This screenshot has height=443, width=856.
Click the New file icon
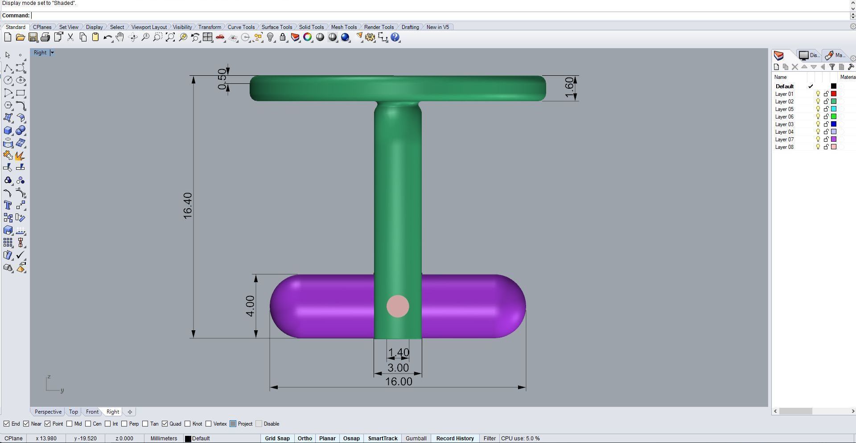click(x=8, y=37)
